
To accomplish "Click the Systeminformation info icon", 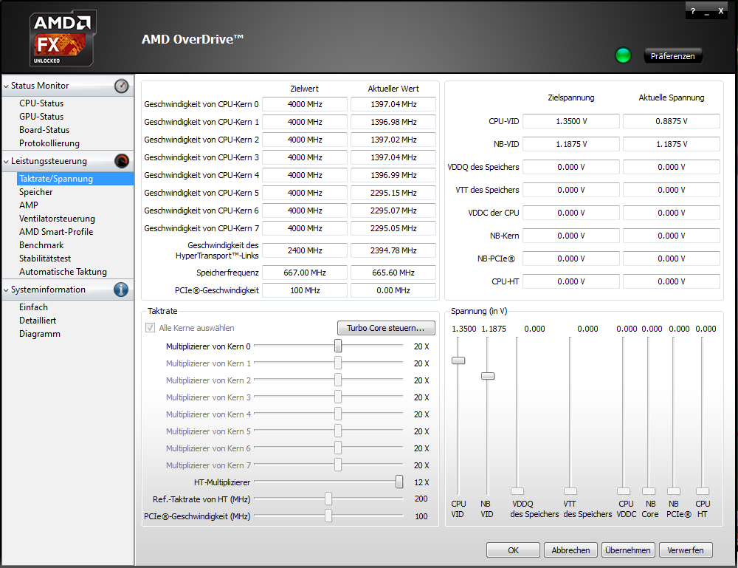I will pos(121,290).
